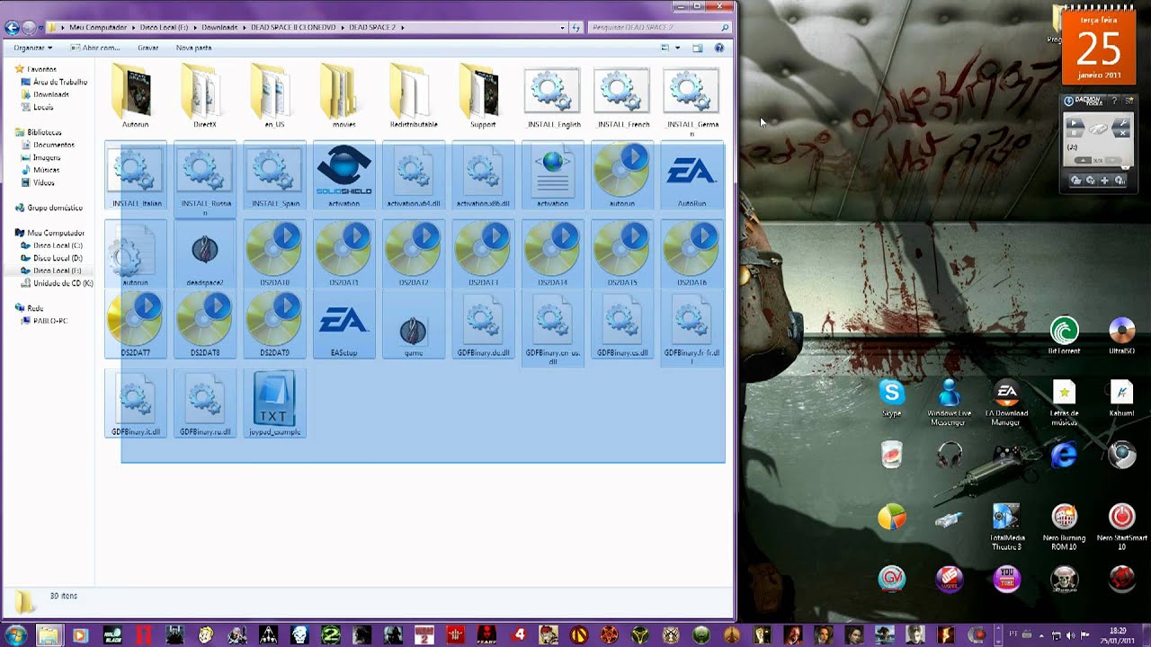
Task: Open the Windows Start menu orb
Action: coord(15,635)
